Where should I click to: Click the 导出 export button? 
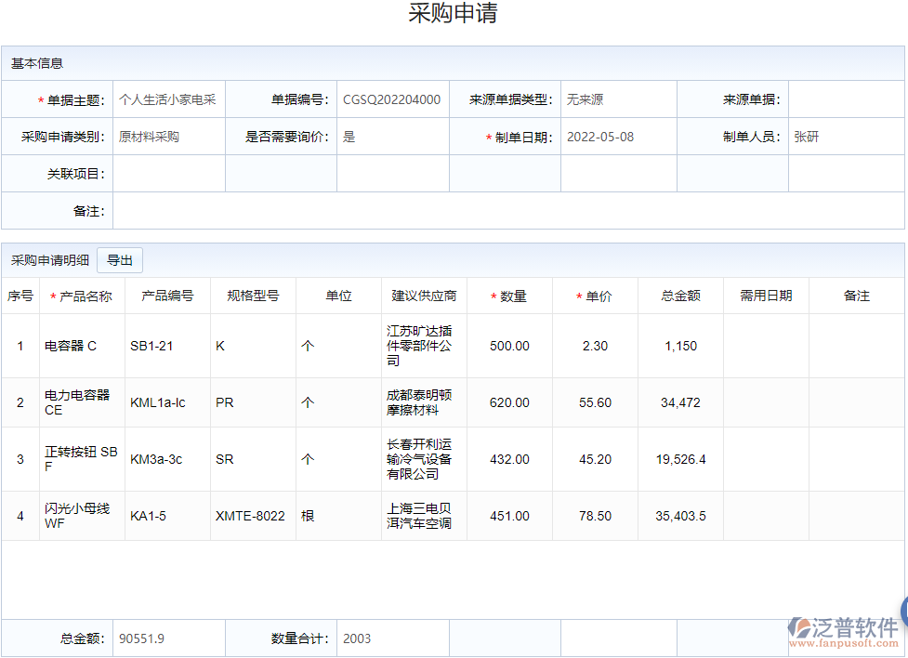[x=119, y=260]
